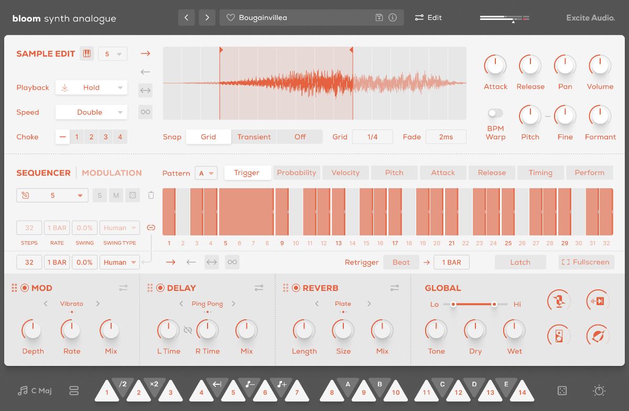Switch to previous Delay type before Ping Pong
The height and width of the screenshot is (411, 629).
point(181,304)
